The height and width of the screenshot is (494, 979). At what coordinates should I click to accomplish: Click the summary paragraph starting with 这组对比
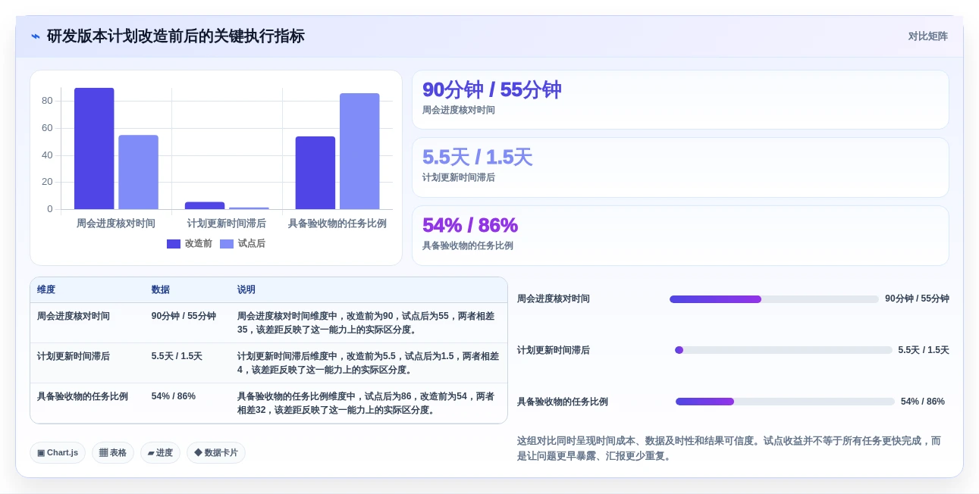[730, 449]
